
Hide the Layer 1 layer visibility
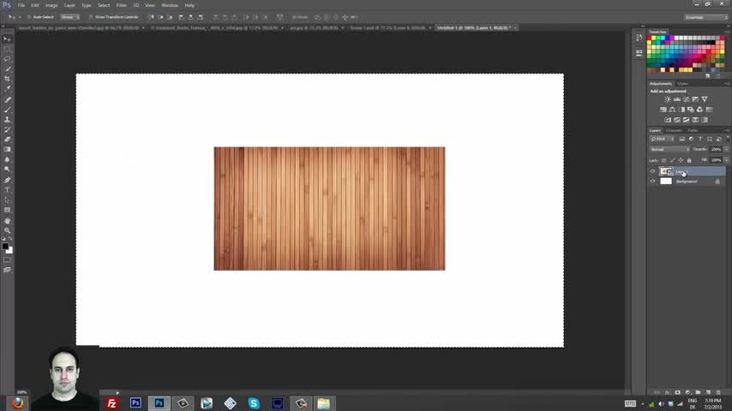[x=652, y=171]
